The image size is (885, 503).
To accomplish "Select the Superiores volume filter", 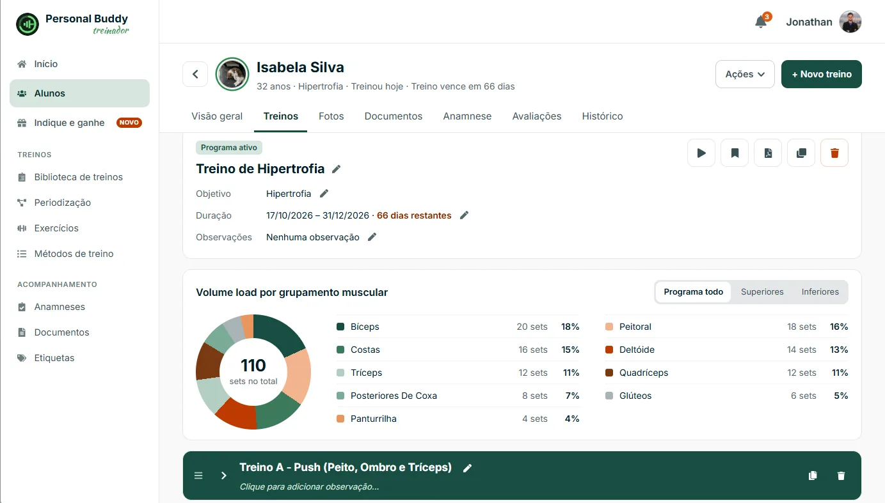I will (762, 291).
